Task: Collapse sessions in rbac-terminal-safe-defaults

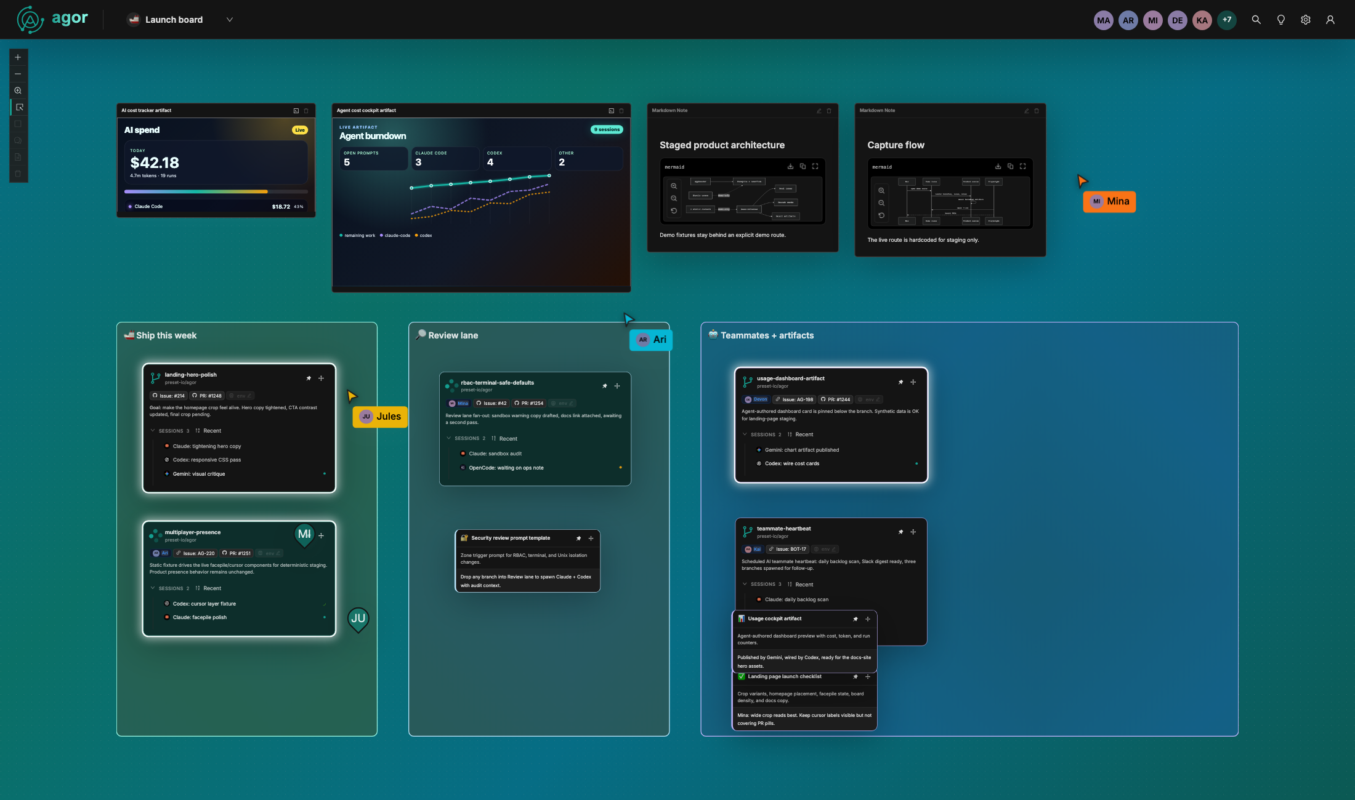Action: tap(448, 438)
